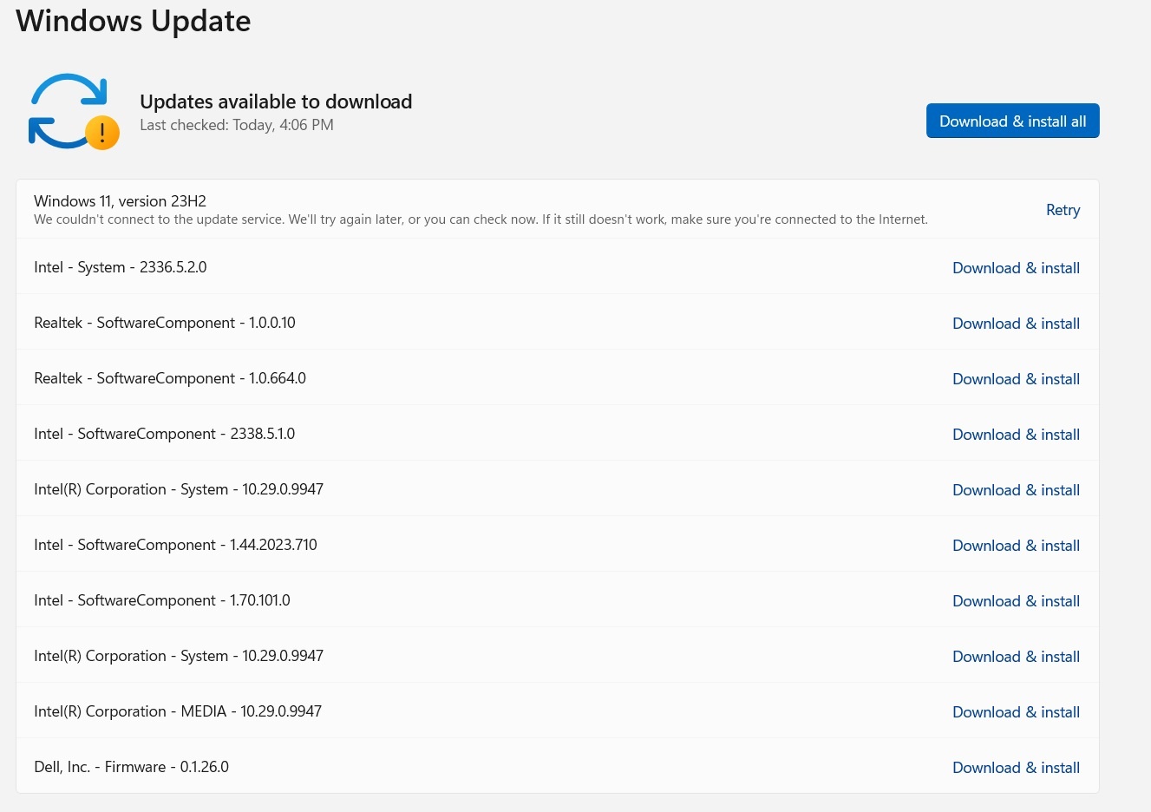Click 'Intel - SoftwareComponent - 1.70.101.0' text
1151x812 pixels.
coord(162,600)
